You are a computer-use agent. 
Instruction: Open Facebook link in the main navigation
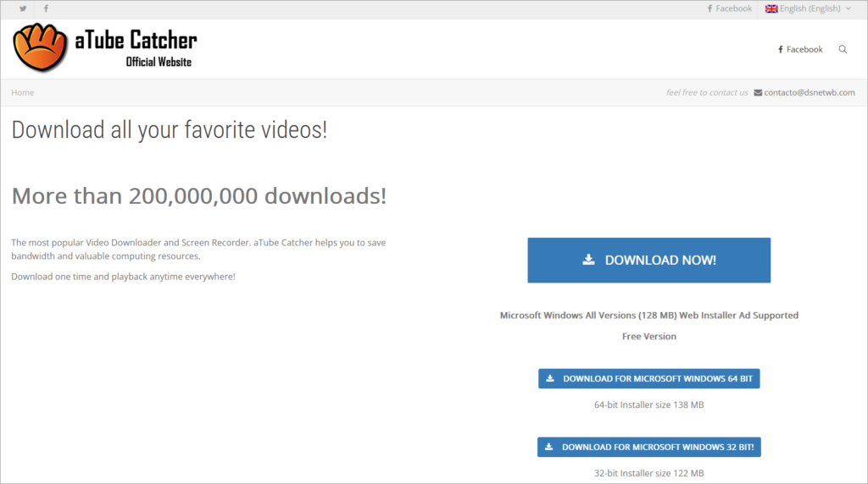click(800, 49)
